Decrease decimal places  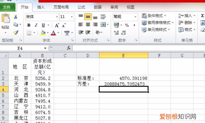pyautogui.click(x=123, y=33)
